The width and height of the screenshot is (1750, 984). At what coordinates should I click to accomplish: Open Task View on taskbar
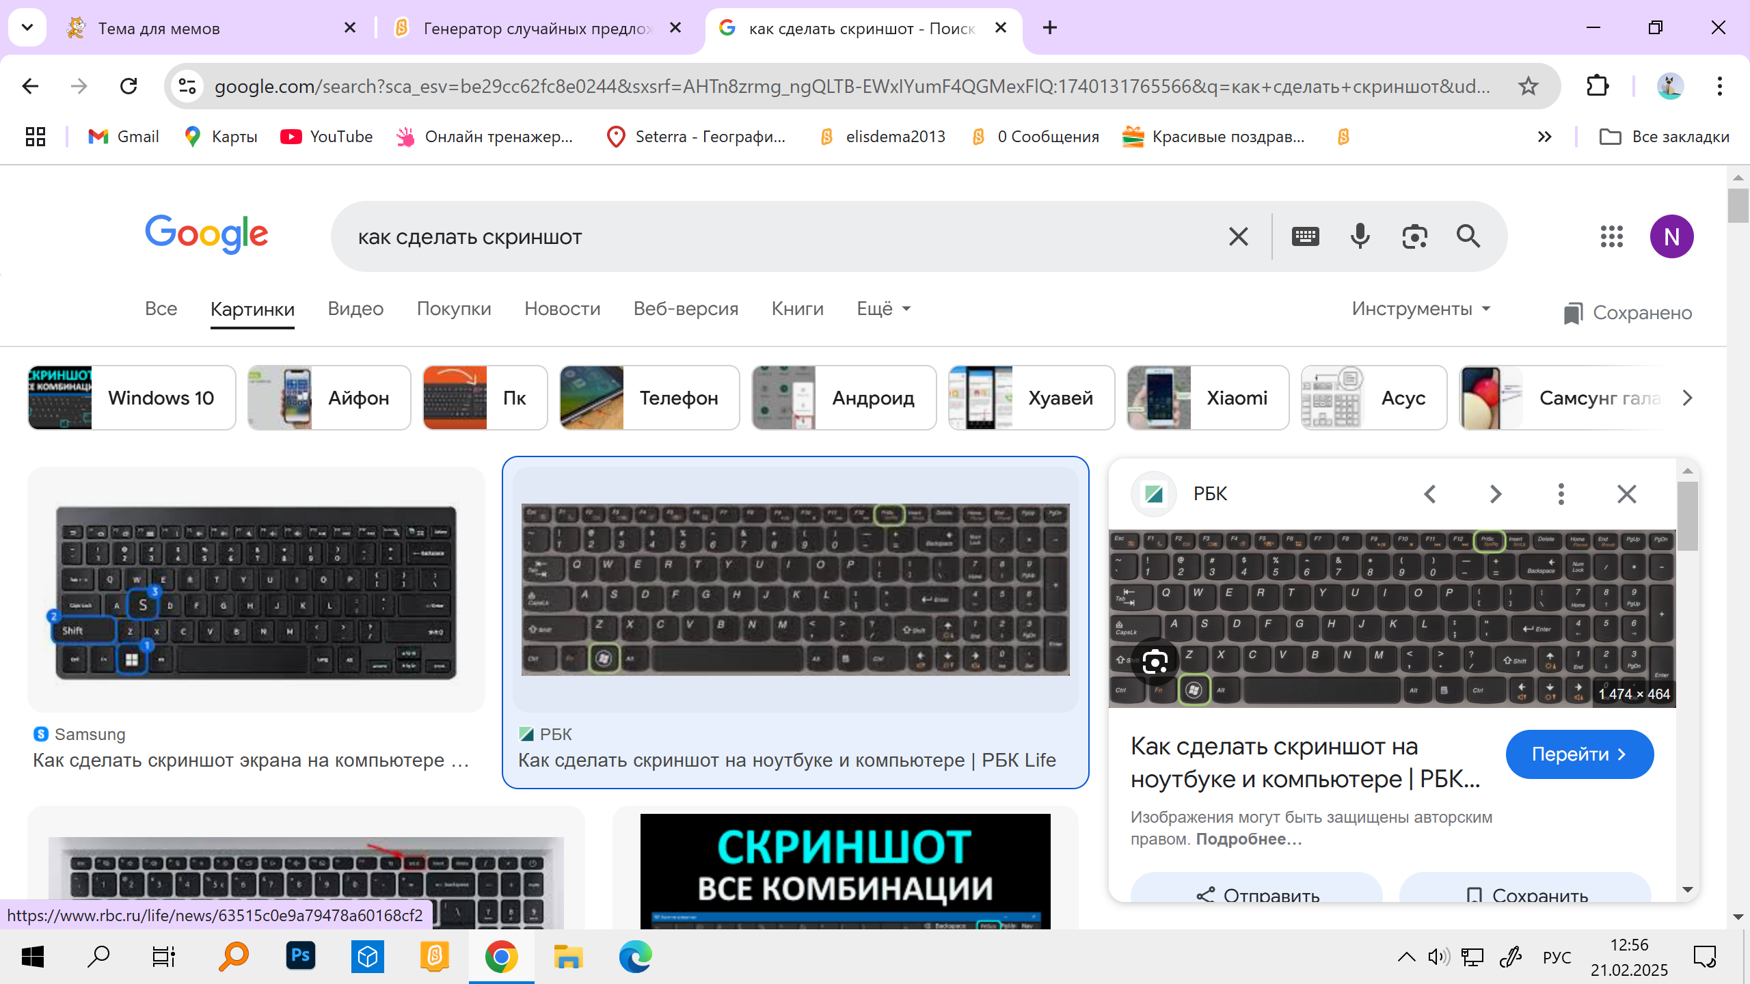pos(164,957)
